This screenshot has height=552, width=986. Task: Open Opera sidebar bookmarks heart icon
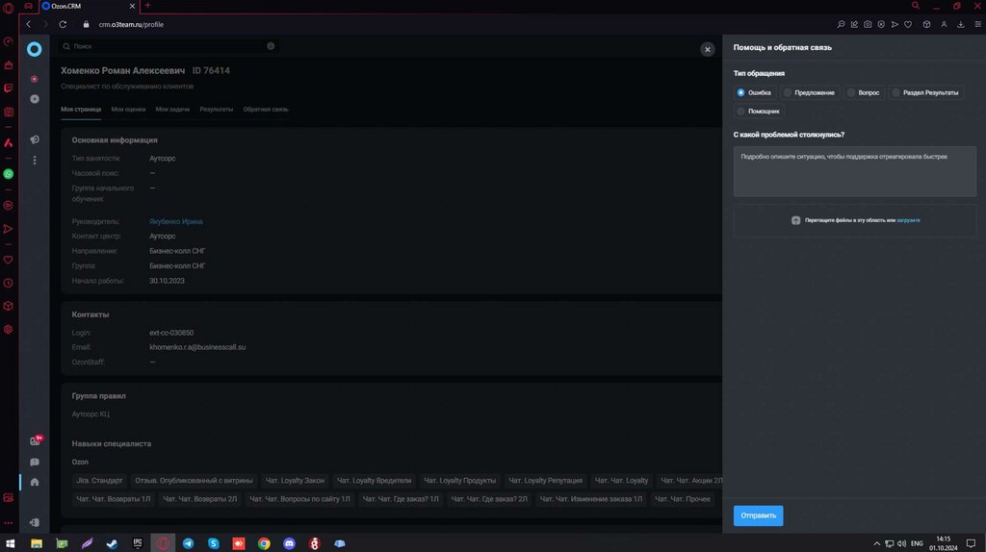(x=8, y=260)
